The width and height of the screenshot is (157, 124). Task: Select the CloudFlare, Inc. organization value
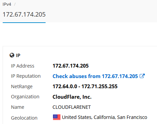[72, 97]
